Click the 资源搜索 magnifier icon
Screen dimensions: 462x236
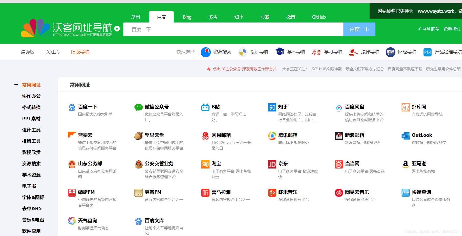206,52
